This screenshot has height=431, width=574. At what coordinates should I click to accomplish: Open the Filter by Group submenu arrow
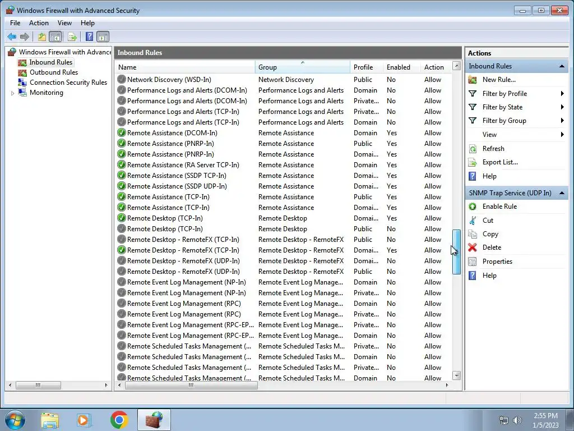click(x=562, y=121)
